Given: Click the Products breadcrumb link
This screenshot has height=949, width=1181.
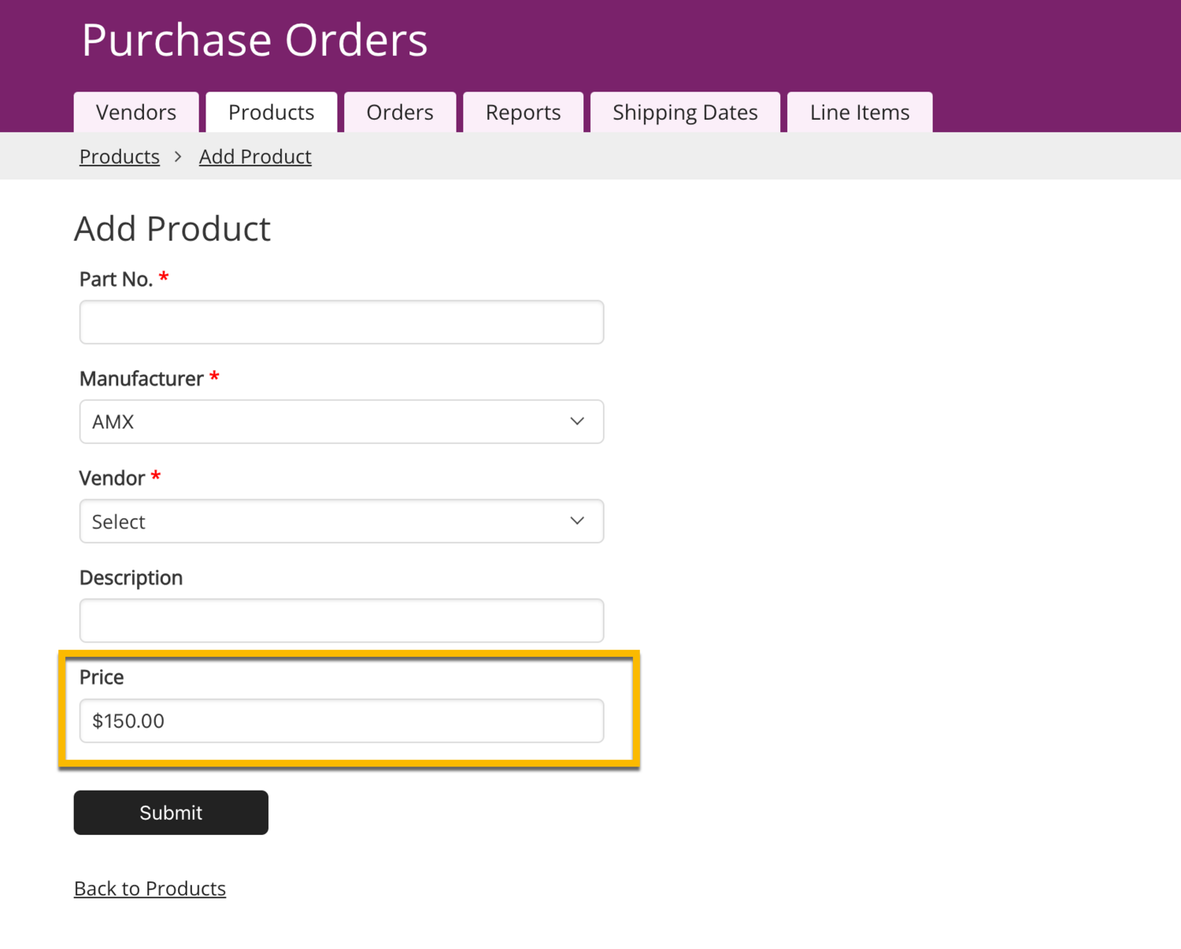Looking at the screenshot, I should tap(120, 157).
